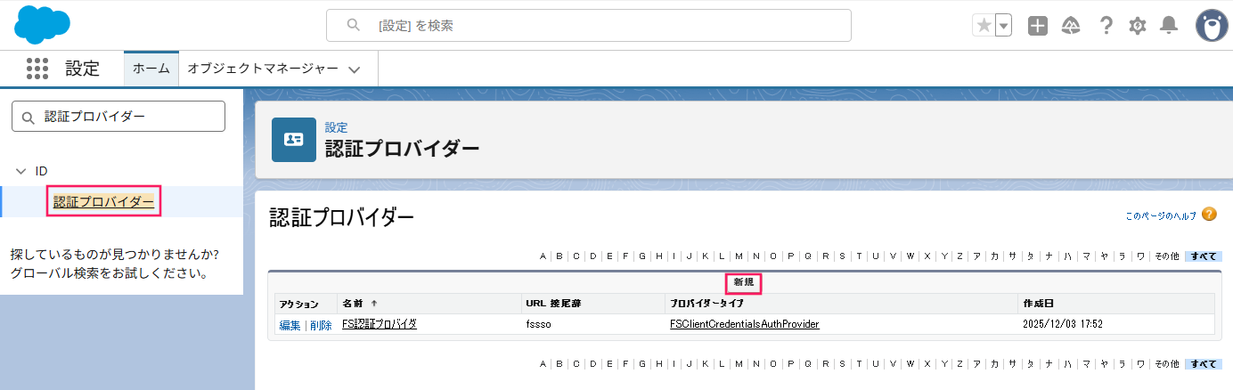The image size is (1233, 390).
Task: Open the App Launcher dots grid
Action: [37, 69]
